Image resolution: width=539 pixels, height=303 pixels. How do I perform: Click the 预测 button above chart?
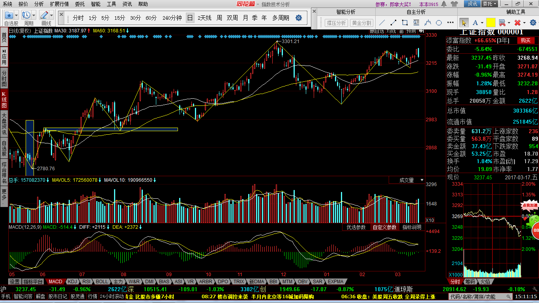pyautogui.click(x=411, y=31)
